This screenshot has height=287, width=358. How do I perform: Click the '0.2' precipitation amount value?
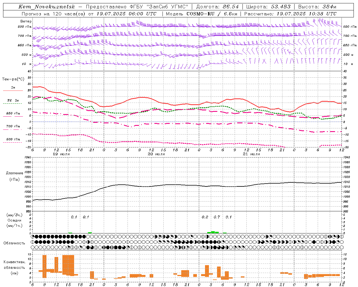pos(205,217)
